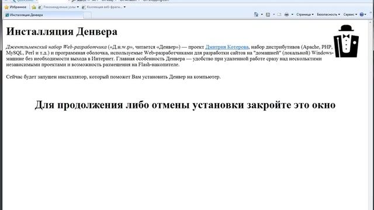Click the Help question mark icon
Image resolution: width=374 pixels, height=210 pixels.
coord(362,15)
